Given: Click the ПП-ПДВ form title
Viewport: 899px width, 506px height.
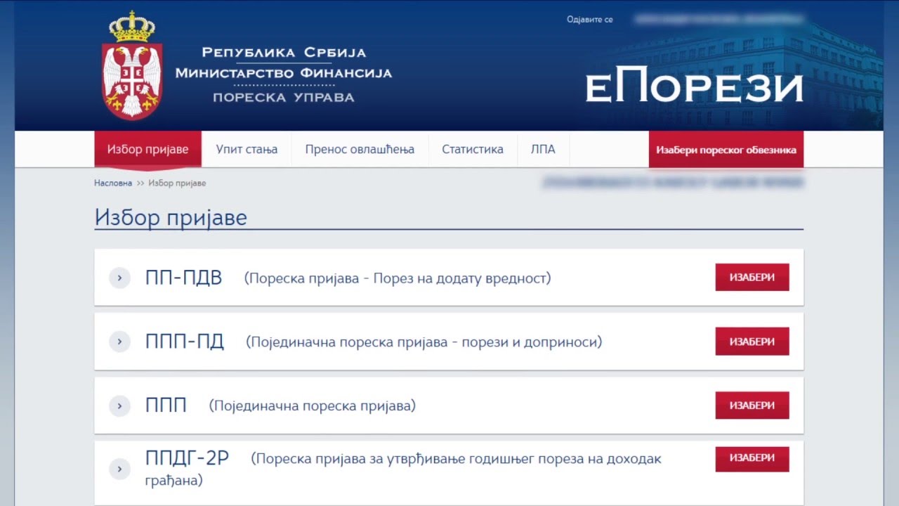Looking at the screenshot, I should [x=183, y=278].
